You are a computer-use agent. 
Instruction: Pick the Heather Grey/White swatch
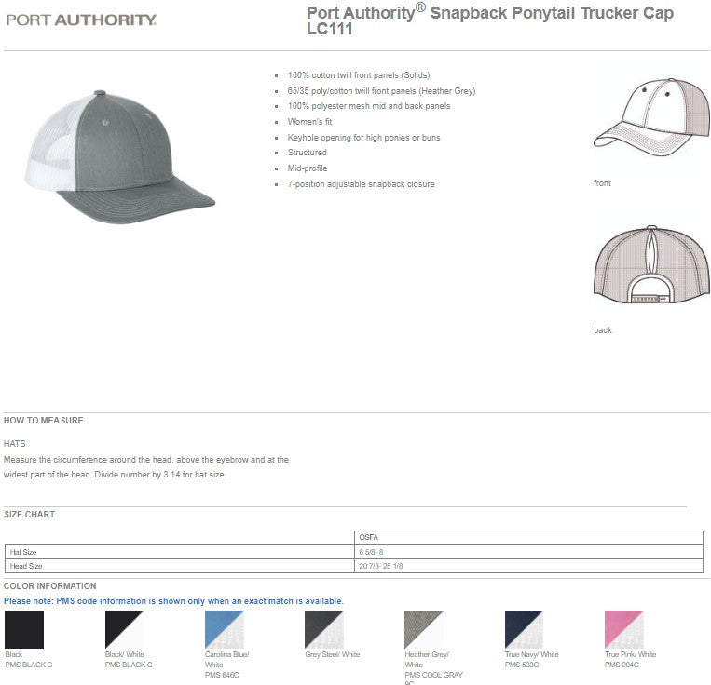(423, 629)
